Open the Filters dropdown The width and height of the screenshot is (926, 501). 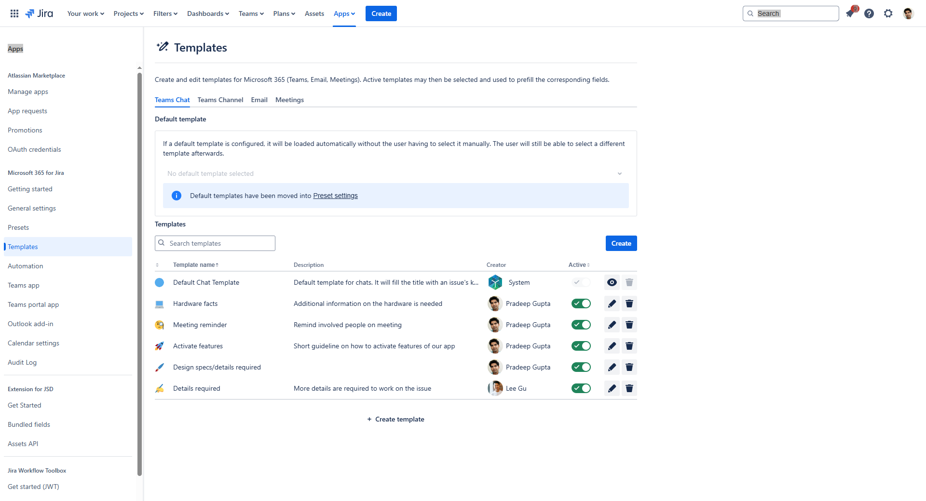point(165,13)
